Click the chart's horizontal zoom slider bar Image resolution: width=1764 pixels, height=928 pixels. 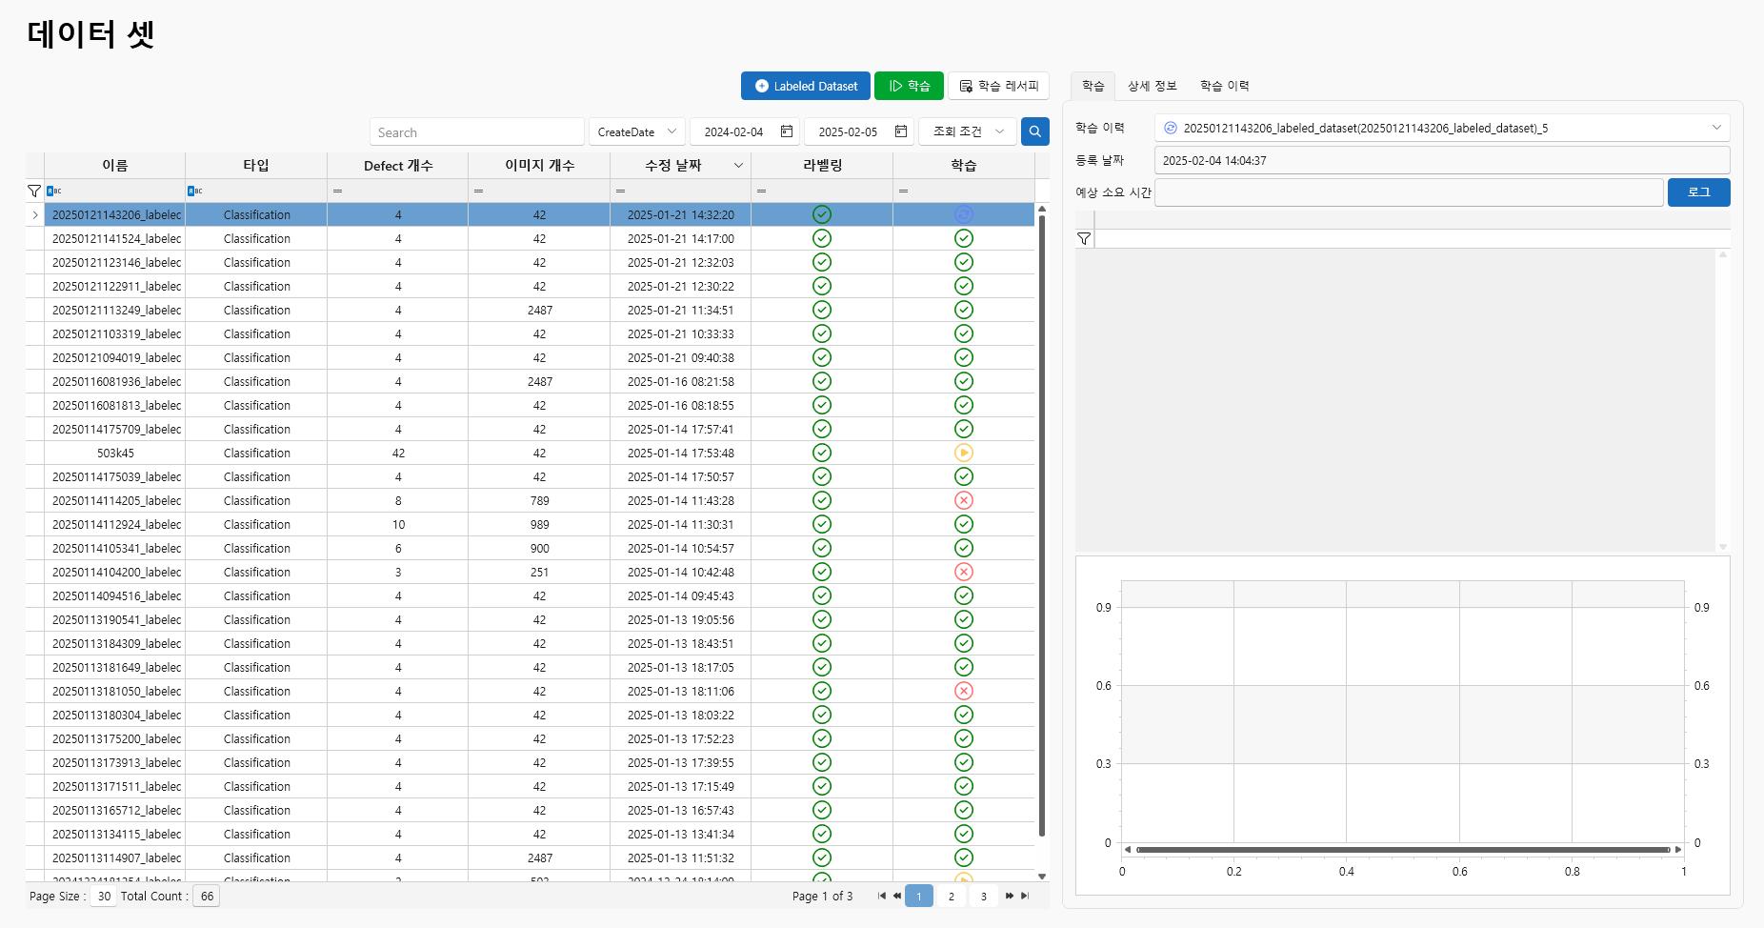point(1402,849)
